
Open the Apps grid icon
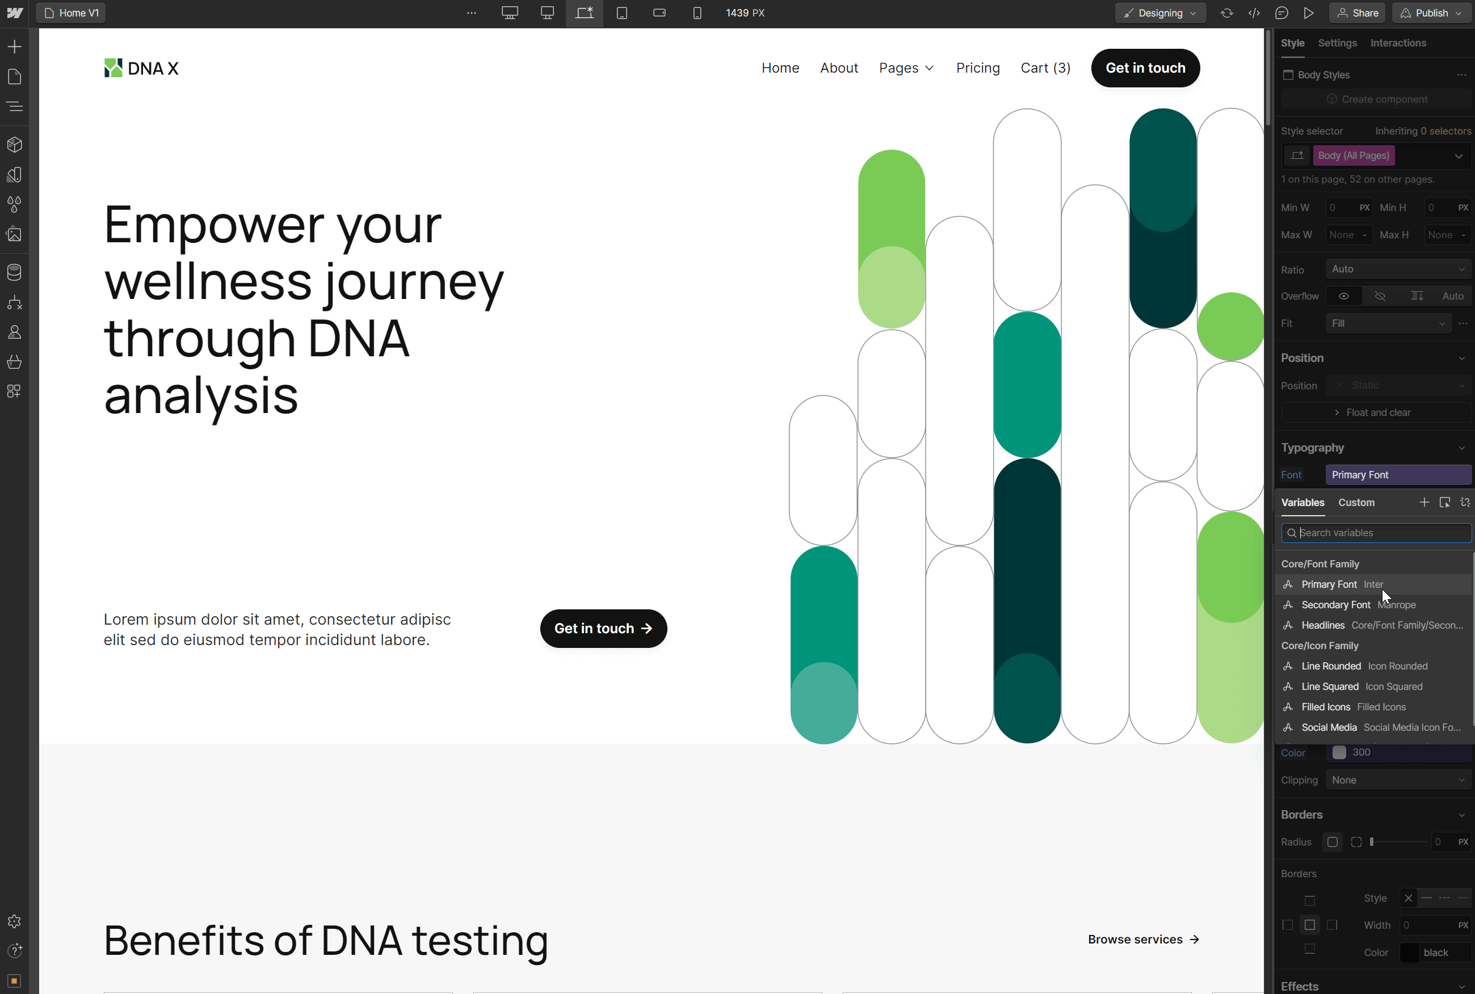14,391
